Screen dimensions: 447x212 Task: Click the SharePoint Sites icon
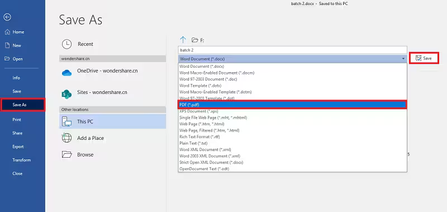pyautogui.click(x=66, y=94)
